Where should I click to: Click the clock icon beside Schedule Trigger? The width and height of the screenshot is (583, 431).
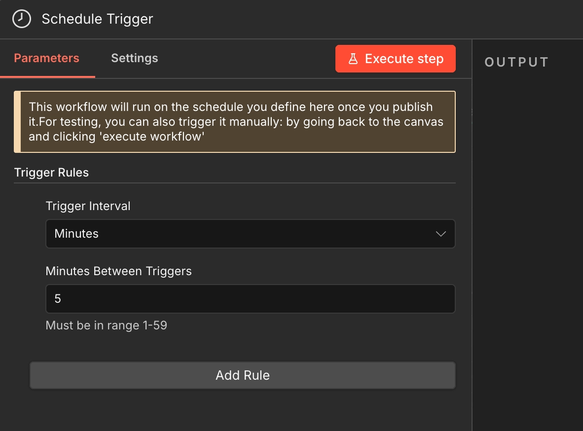22,19
